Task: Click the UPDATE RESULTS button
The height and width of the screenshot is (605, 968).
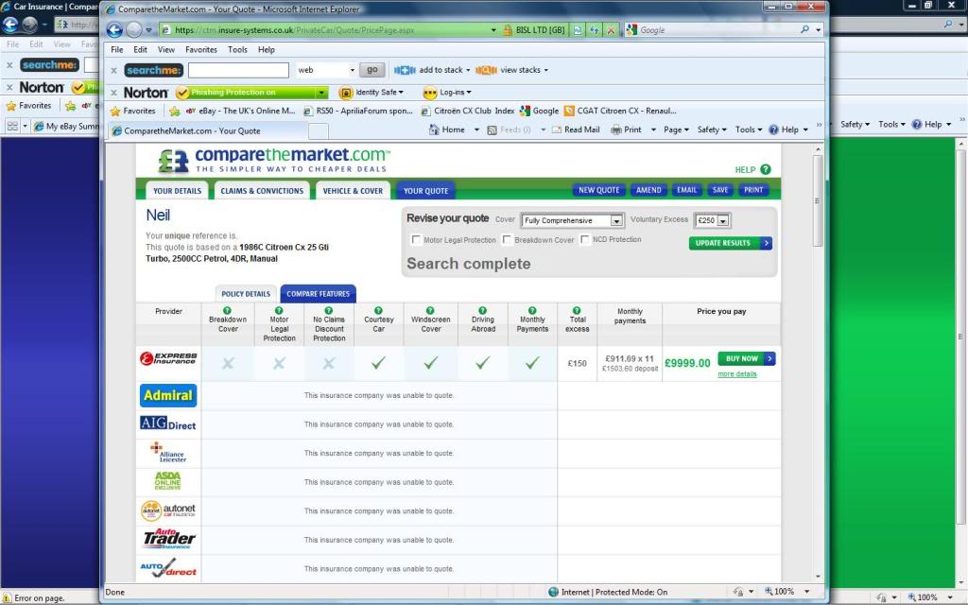Action: (731, 243)
